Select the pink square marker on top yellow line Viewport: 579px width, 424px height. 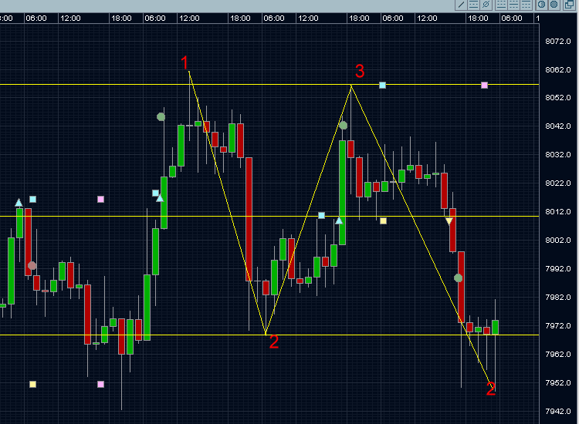485,85
